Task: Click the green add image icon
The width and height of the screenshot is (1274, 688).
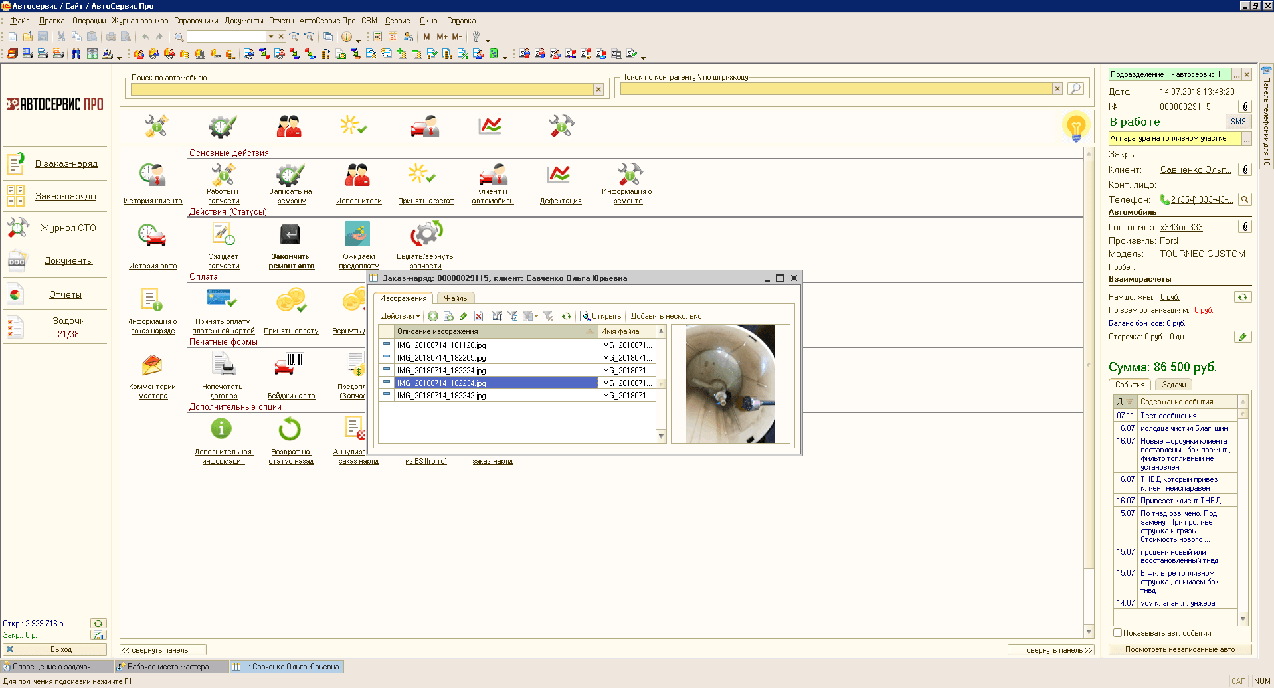Action: pyautogui.click(x=433, y=317)
